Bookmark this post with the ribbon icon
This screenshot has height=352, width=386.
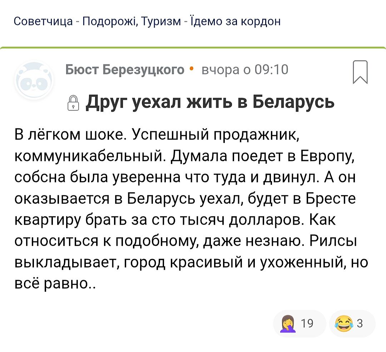[360, 72]
